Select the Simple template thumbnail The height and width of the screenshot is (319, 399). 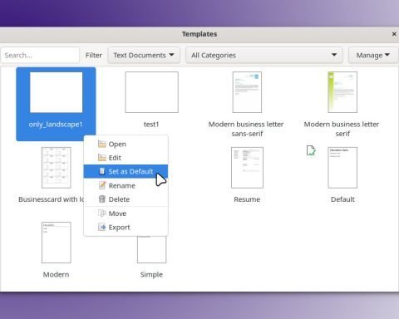point(151,249)
